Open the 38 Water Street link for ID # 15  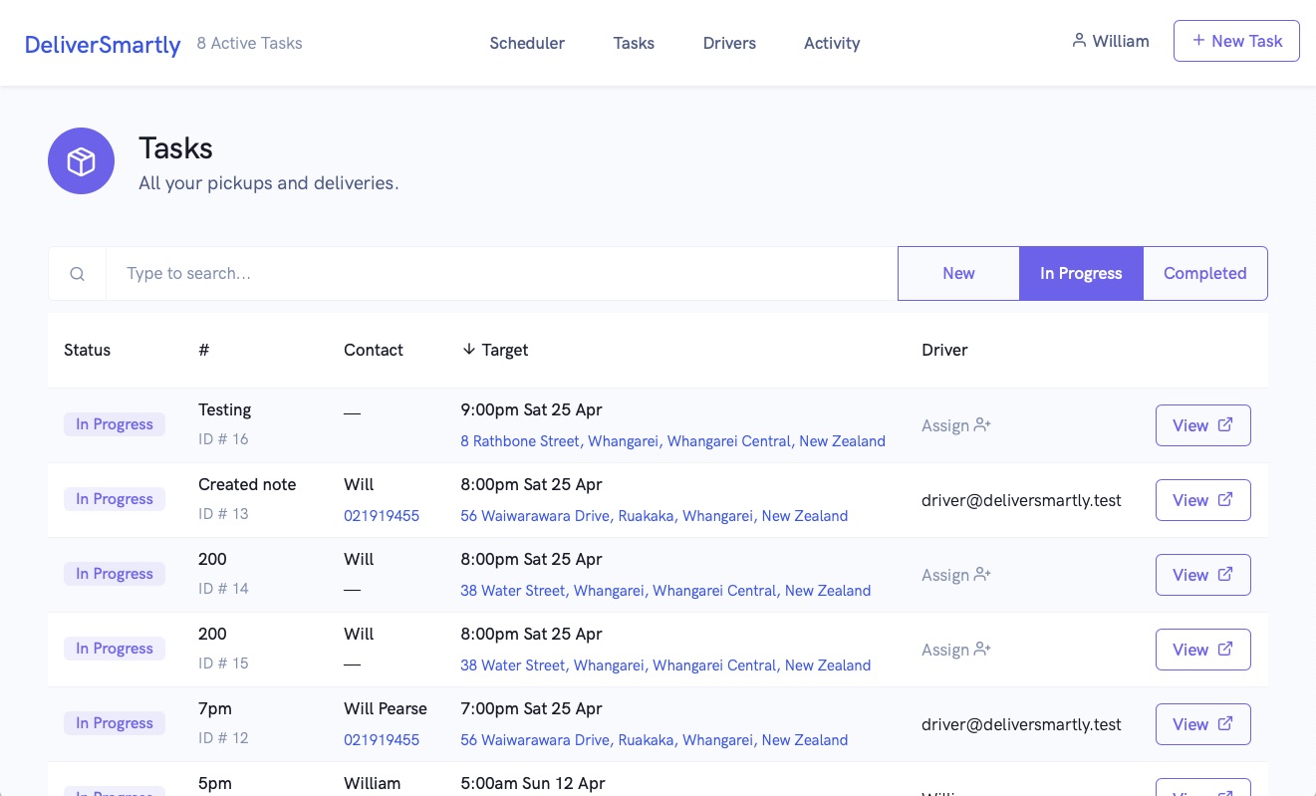665,665
